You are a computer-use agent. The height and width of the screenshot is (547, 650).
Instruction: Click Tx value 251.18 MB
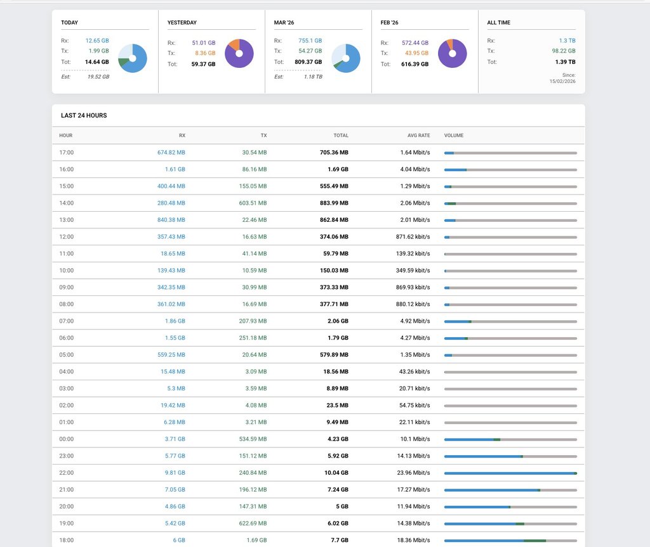tap(253, 338)
